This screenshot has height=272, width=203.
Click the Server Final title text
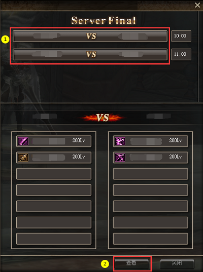104,20
